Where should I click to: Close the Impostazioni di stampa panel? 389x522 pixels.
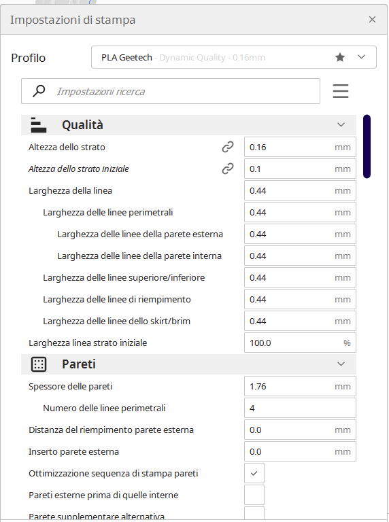pos(372,20)
